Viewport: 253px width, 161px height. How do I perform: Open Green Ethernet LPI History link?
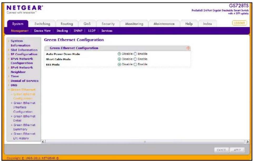click(24, 136)
